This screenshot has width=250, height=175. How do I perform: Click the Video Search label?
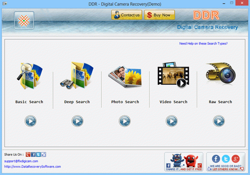[173, 102]
